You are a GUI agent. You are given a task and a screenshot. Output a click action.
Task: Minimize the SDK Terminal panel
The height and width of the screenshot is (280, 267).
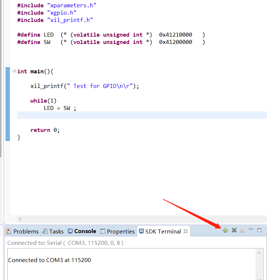pyautogui.click(x=251, y=229)
